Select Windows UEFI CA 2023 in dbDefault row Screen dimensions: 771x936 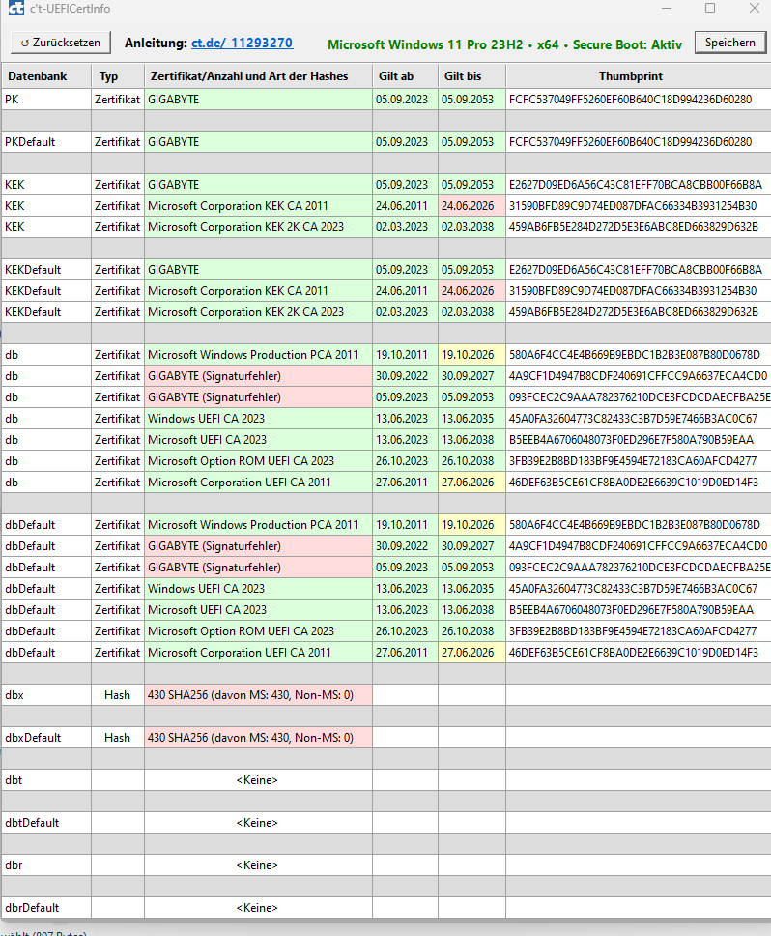[x=258, y=589]
